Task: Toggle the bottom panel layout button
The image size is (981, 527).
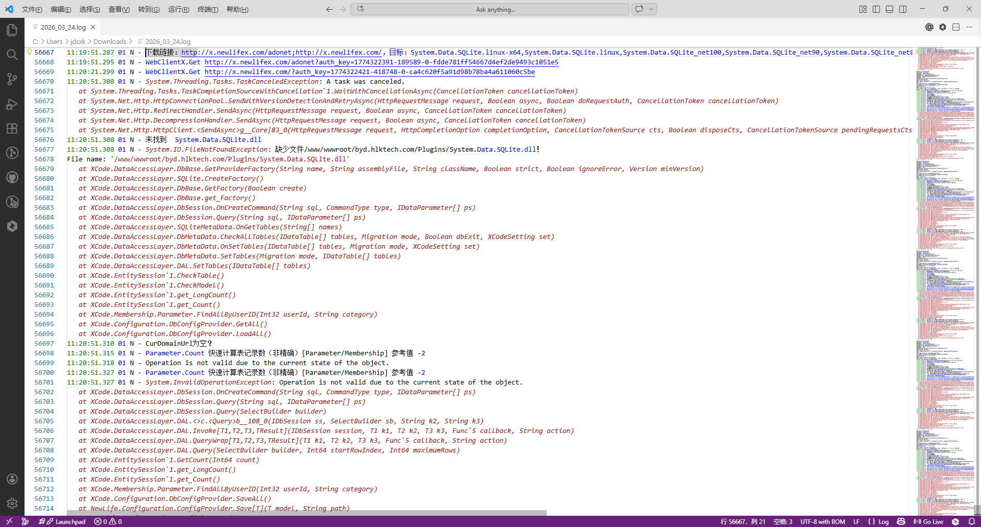Action: (890, 9)
